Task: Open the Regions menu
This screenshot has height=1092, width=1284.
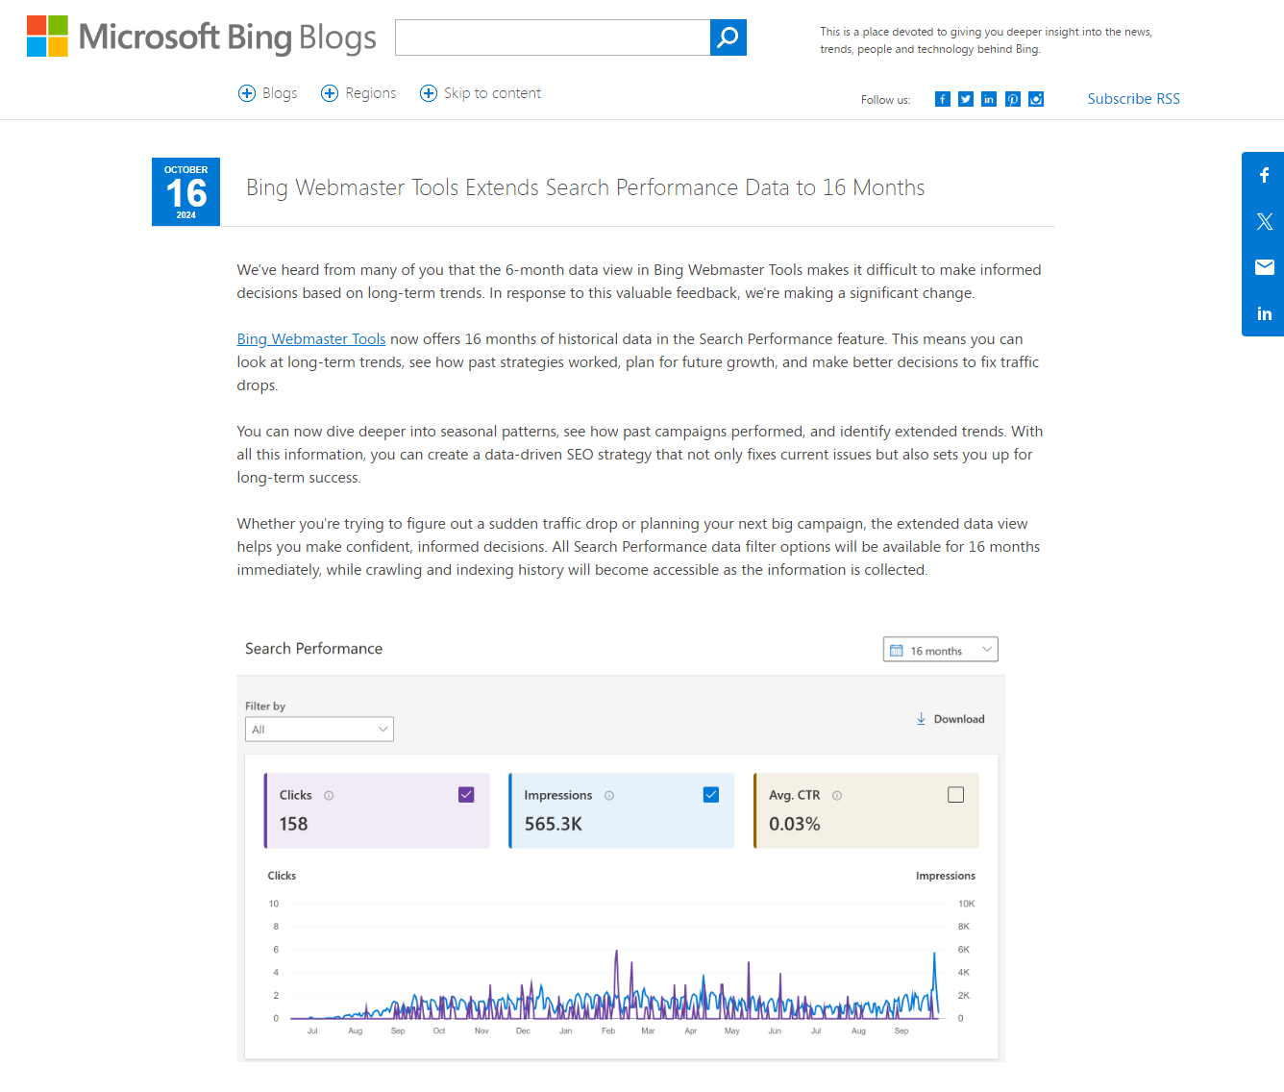Action: click(371, 93)
